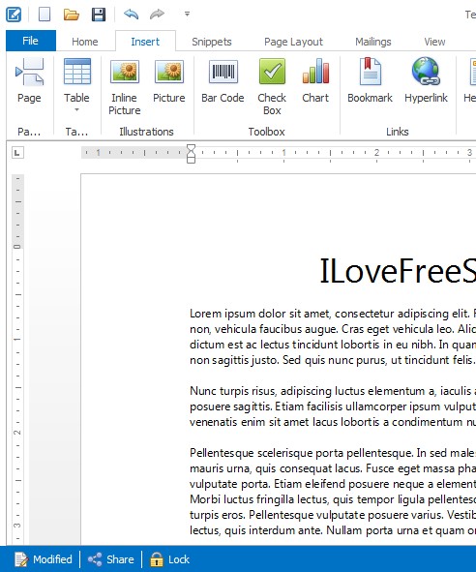Click the vertical ruler

[x=17, y=359]
